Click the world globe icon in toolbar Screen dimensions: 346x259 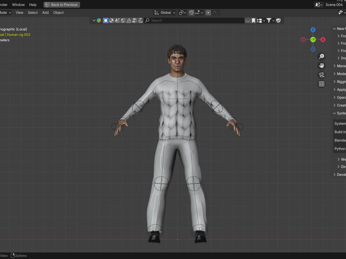click(123, 20)
